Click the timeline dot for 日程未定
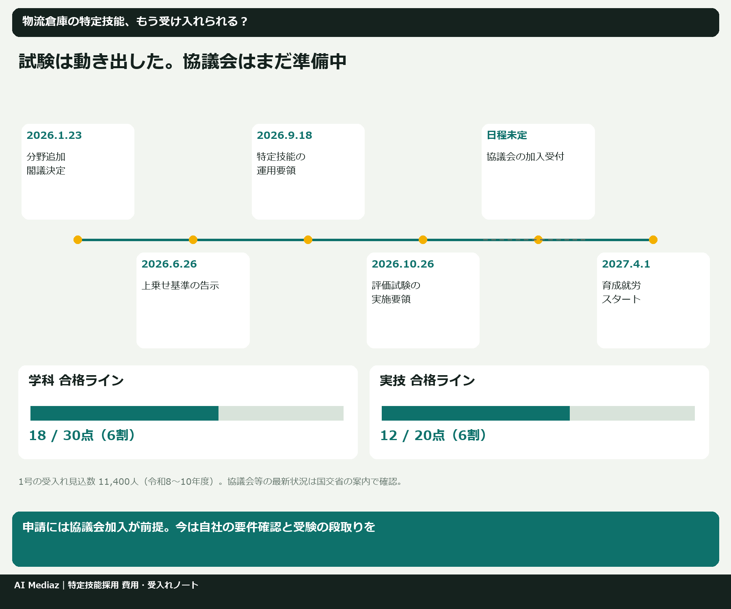The width and height of the screenshot is (731, 609). (538, 240)
